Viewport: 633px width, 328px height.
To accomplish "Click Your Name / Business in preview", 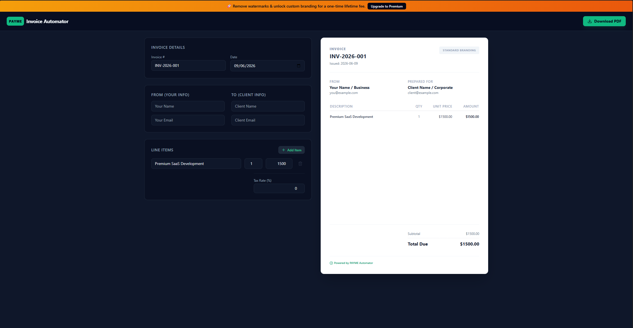I will [x=349, y=88].
